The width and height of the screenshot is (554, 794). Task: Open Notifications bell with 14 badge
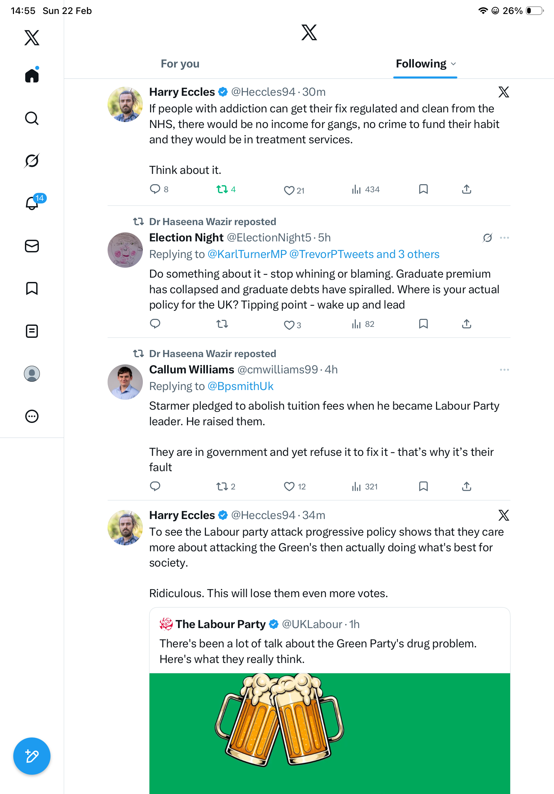(x=32, y=203)
